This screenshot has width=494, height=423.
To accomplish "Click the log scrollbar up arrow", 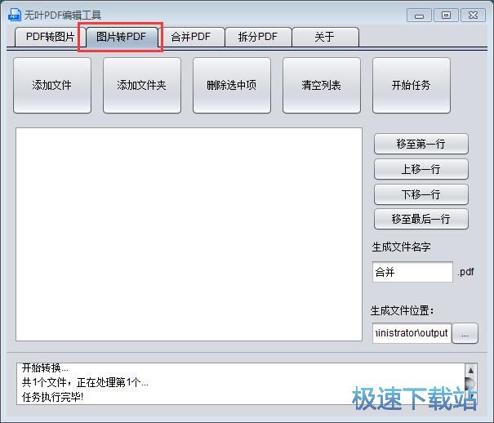I will point(470,370).
